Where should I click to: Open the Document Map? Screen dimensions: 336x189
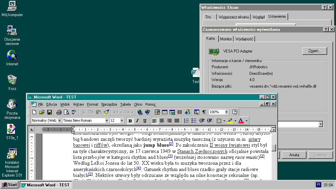pos(197,112)
